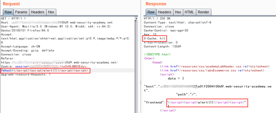The image size is (276, 113).
Task: Click the '<!DOCTYPE html>' line
Action: click(x=157, y=54)
